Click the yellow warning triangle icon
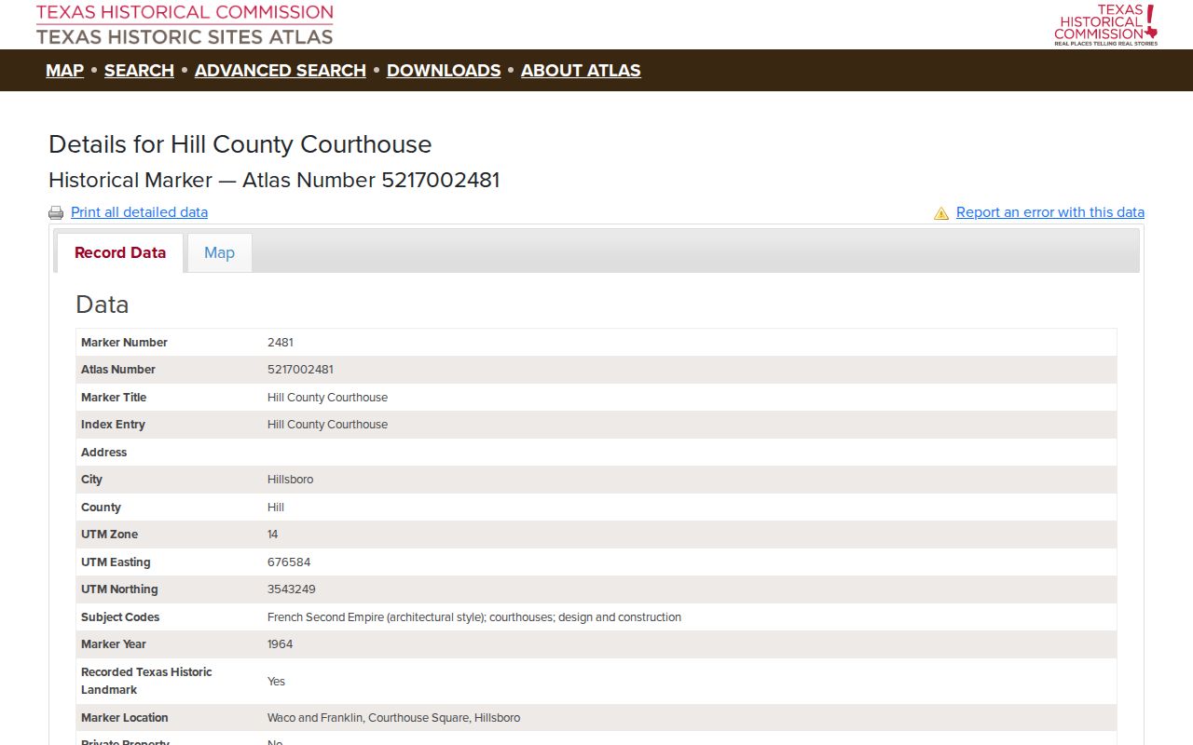This screenshot has height=745, width=1193. (941, 213)
